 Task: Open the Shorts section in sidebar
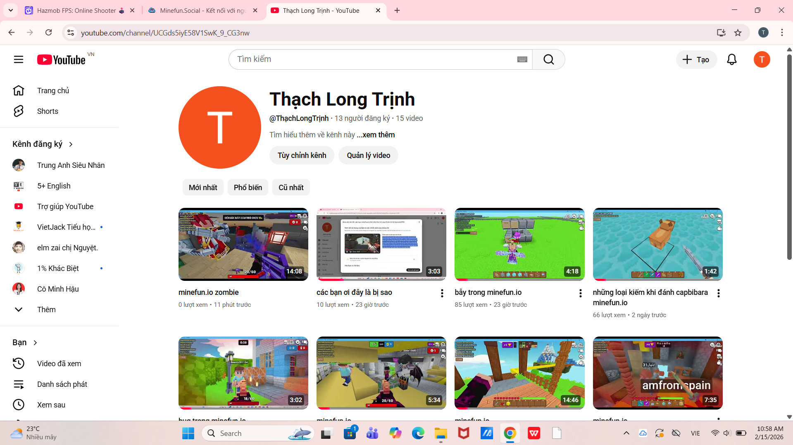[x=48, y=111]
